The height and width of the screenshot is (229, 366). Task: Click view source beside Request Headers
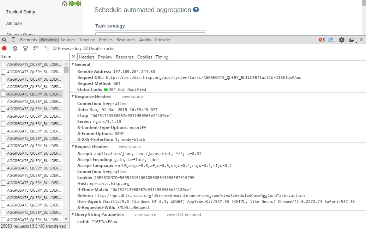click(130, 147)
